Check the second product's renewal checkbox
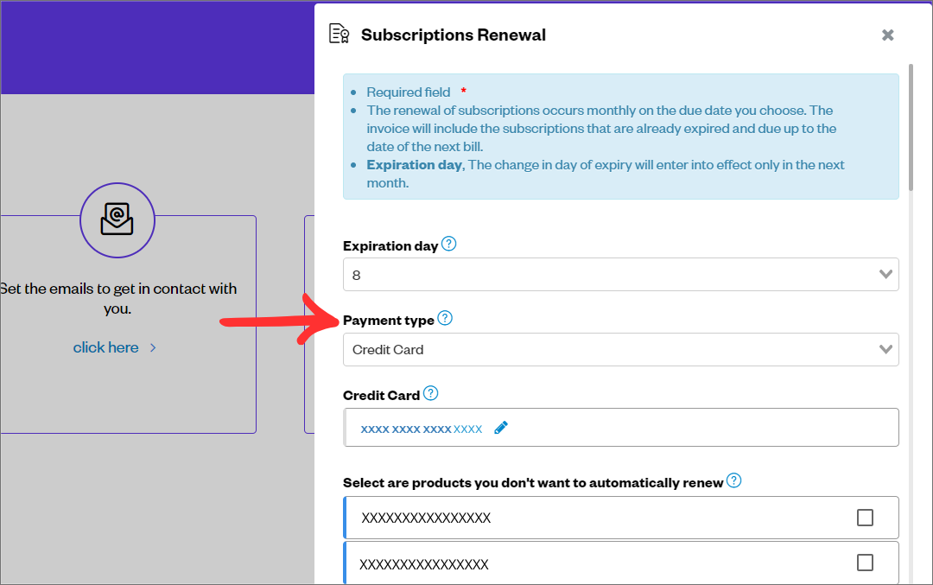The height and width of the screenshot is (585, 933). [865, 563]
